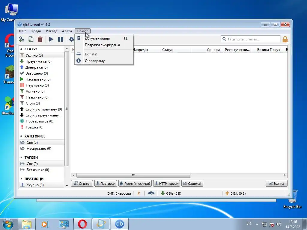Viewport: 307px width, 230px height.
Task: Click the red trash delete toolbar icon
Action: pos(40,39)
